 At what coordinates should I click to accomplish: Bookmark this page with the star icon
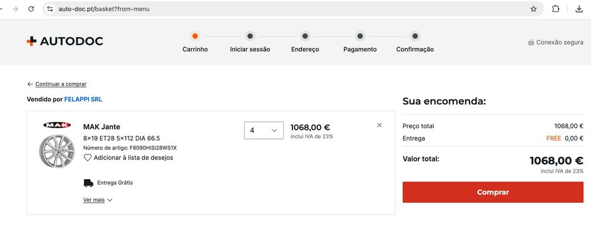point(533,9)
